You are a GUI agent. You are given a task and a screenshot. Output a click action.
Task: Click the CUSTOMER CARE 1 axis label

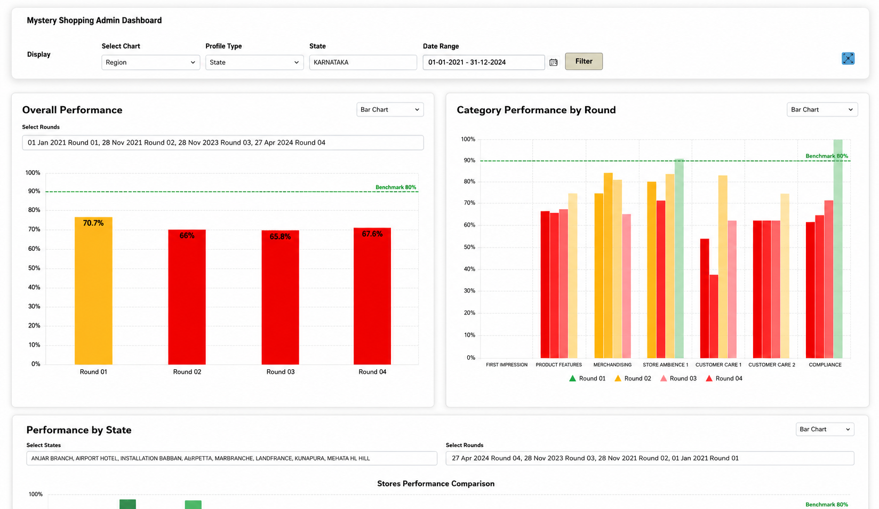718,365
